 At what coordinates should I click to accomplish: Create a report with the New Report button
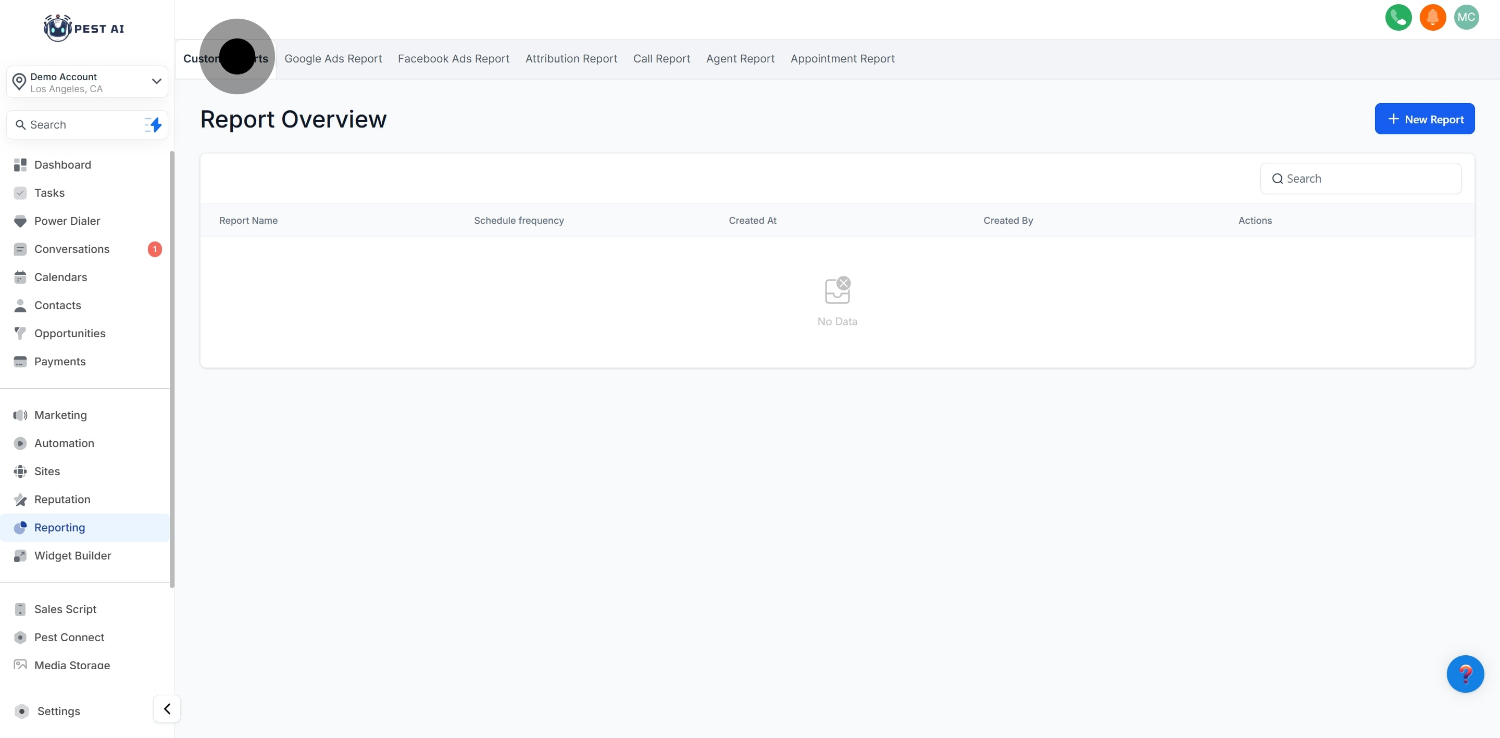click(1425, 119)
